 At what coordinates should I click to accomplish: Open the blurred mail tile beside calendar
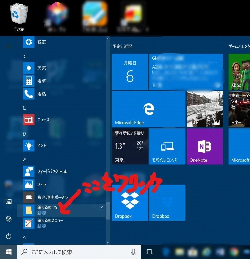(186, 72)
